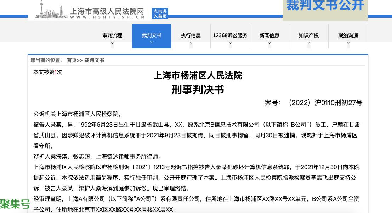Expand the chevron under 联络沟通
This screenshot has height=213, width=392.
pyautogui.click(x=348, y=43)
